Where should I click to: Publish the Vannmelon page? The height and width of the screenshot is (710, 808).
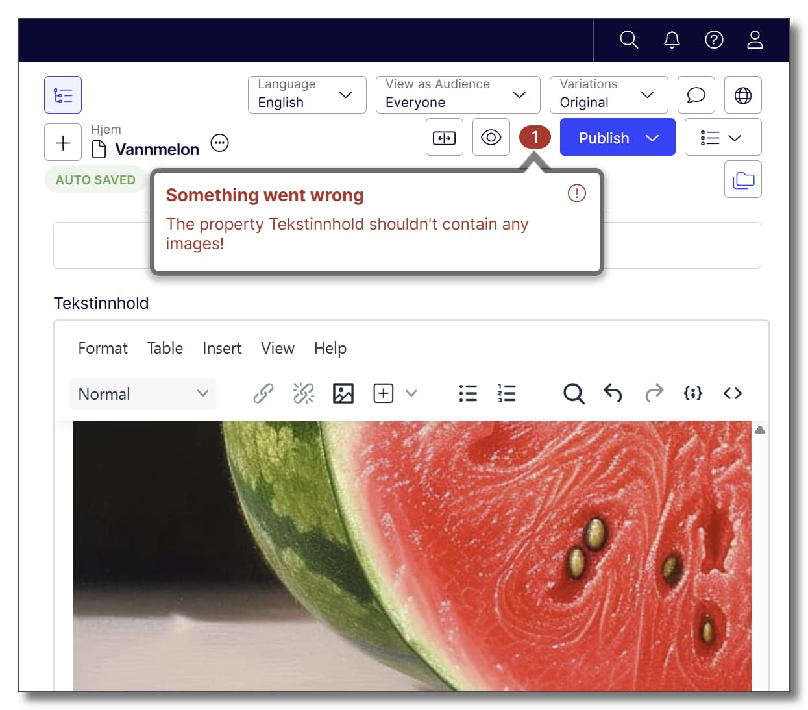[604, 137]
